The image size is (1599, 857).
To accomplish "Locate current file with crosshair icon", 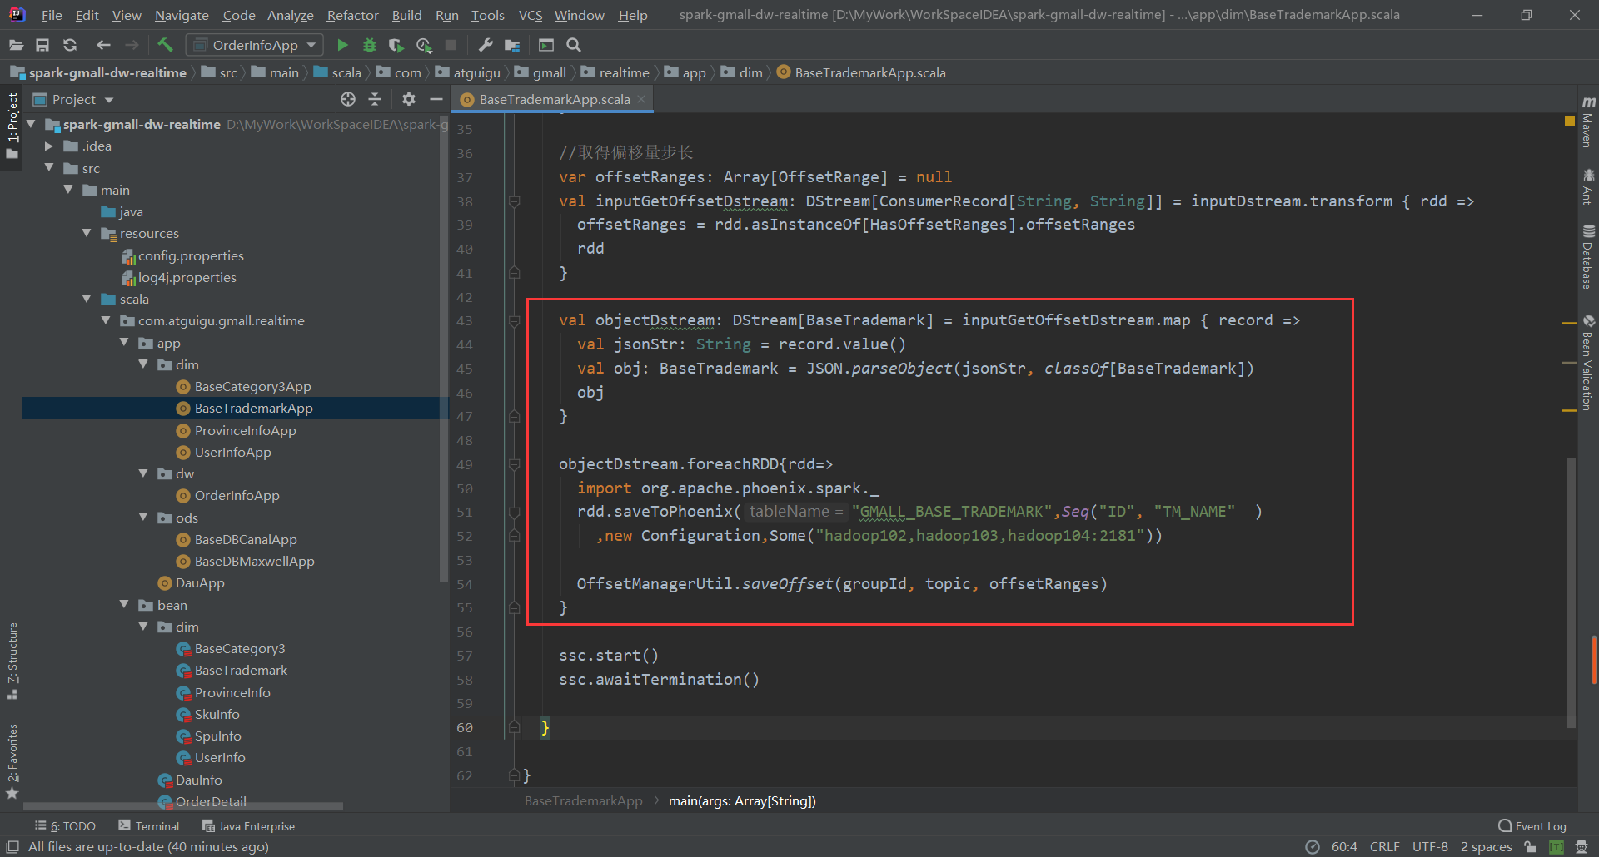I will pos(348,99).
